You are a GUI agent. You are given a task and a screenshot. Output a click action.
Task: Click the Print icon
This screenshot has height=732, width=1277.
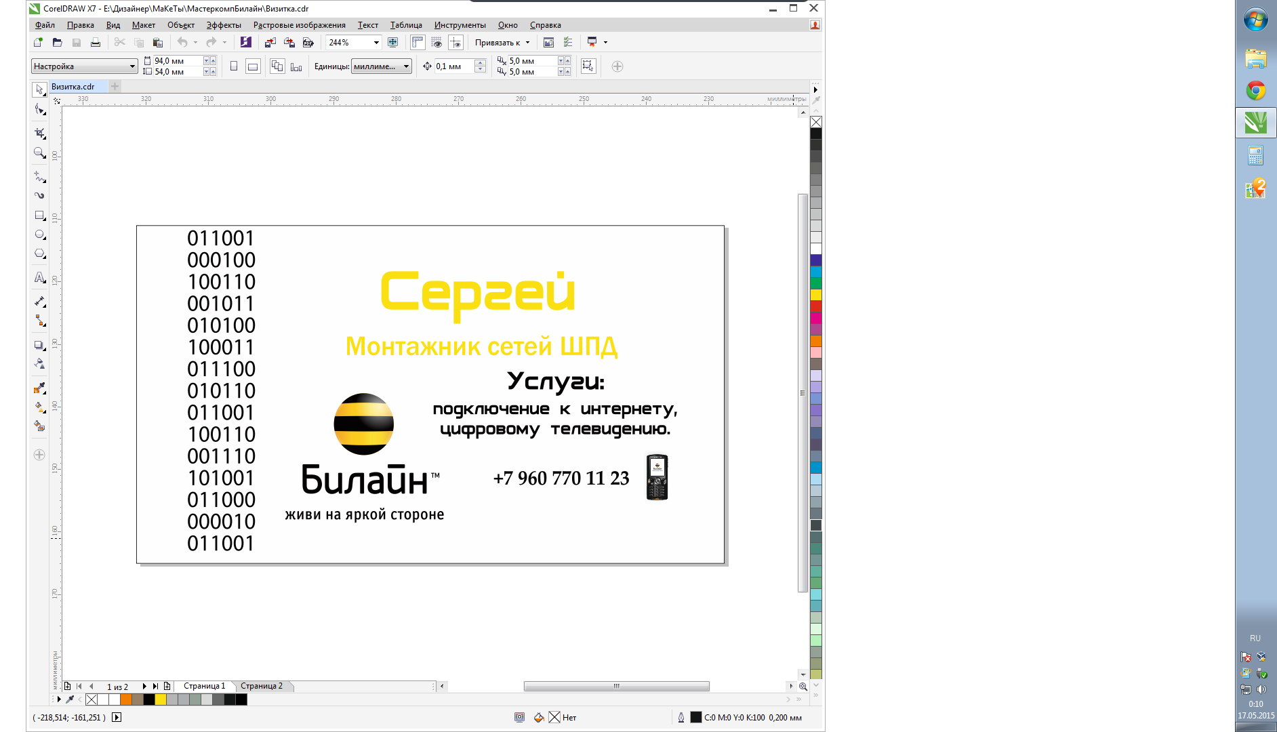96,42
